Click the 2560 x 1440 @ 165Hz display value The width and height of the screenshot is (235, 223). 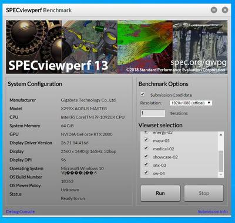point(89,151)
